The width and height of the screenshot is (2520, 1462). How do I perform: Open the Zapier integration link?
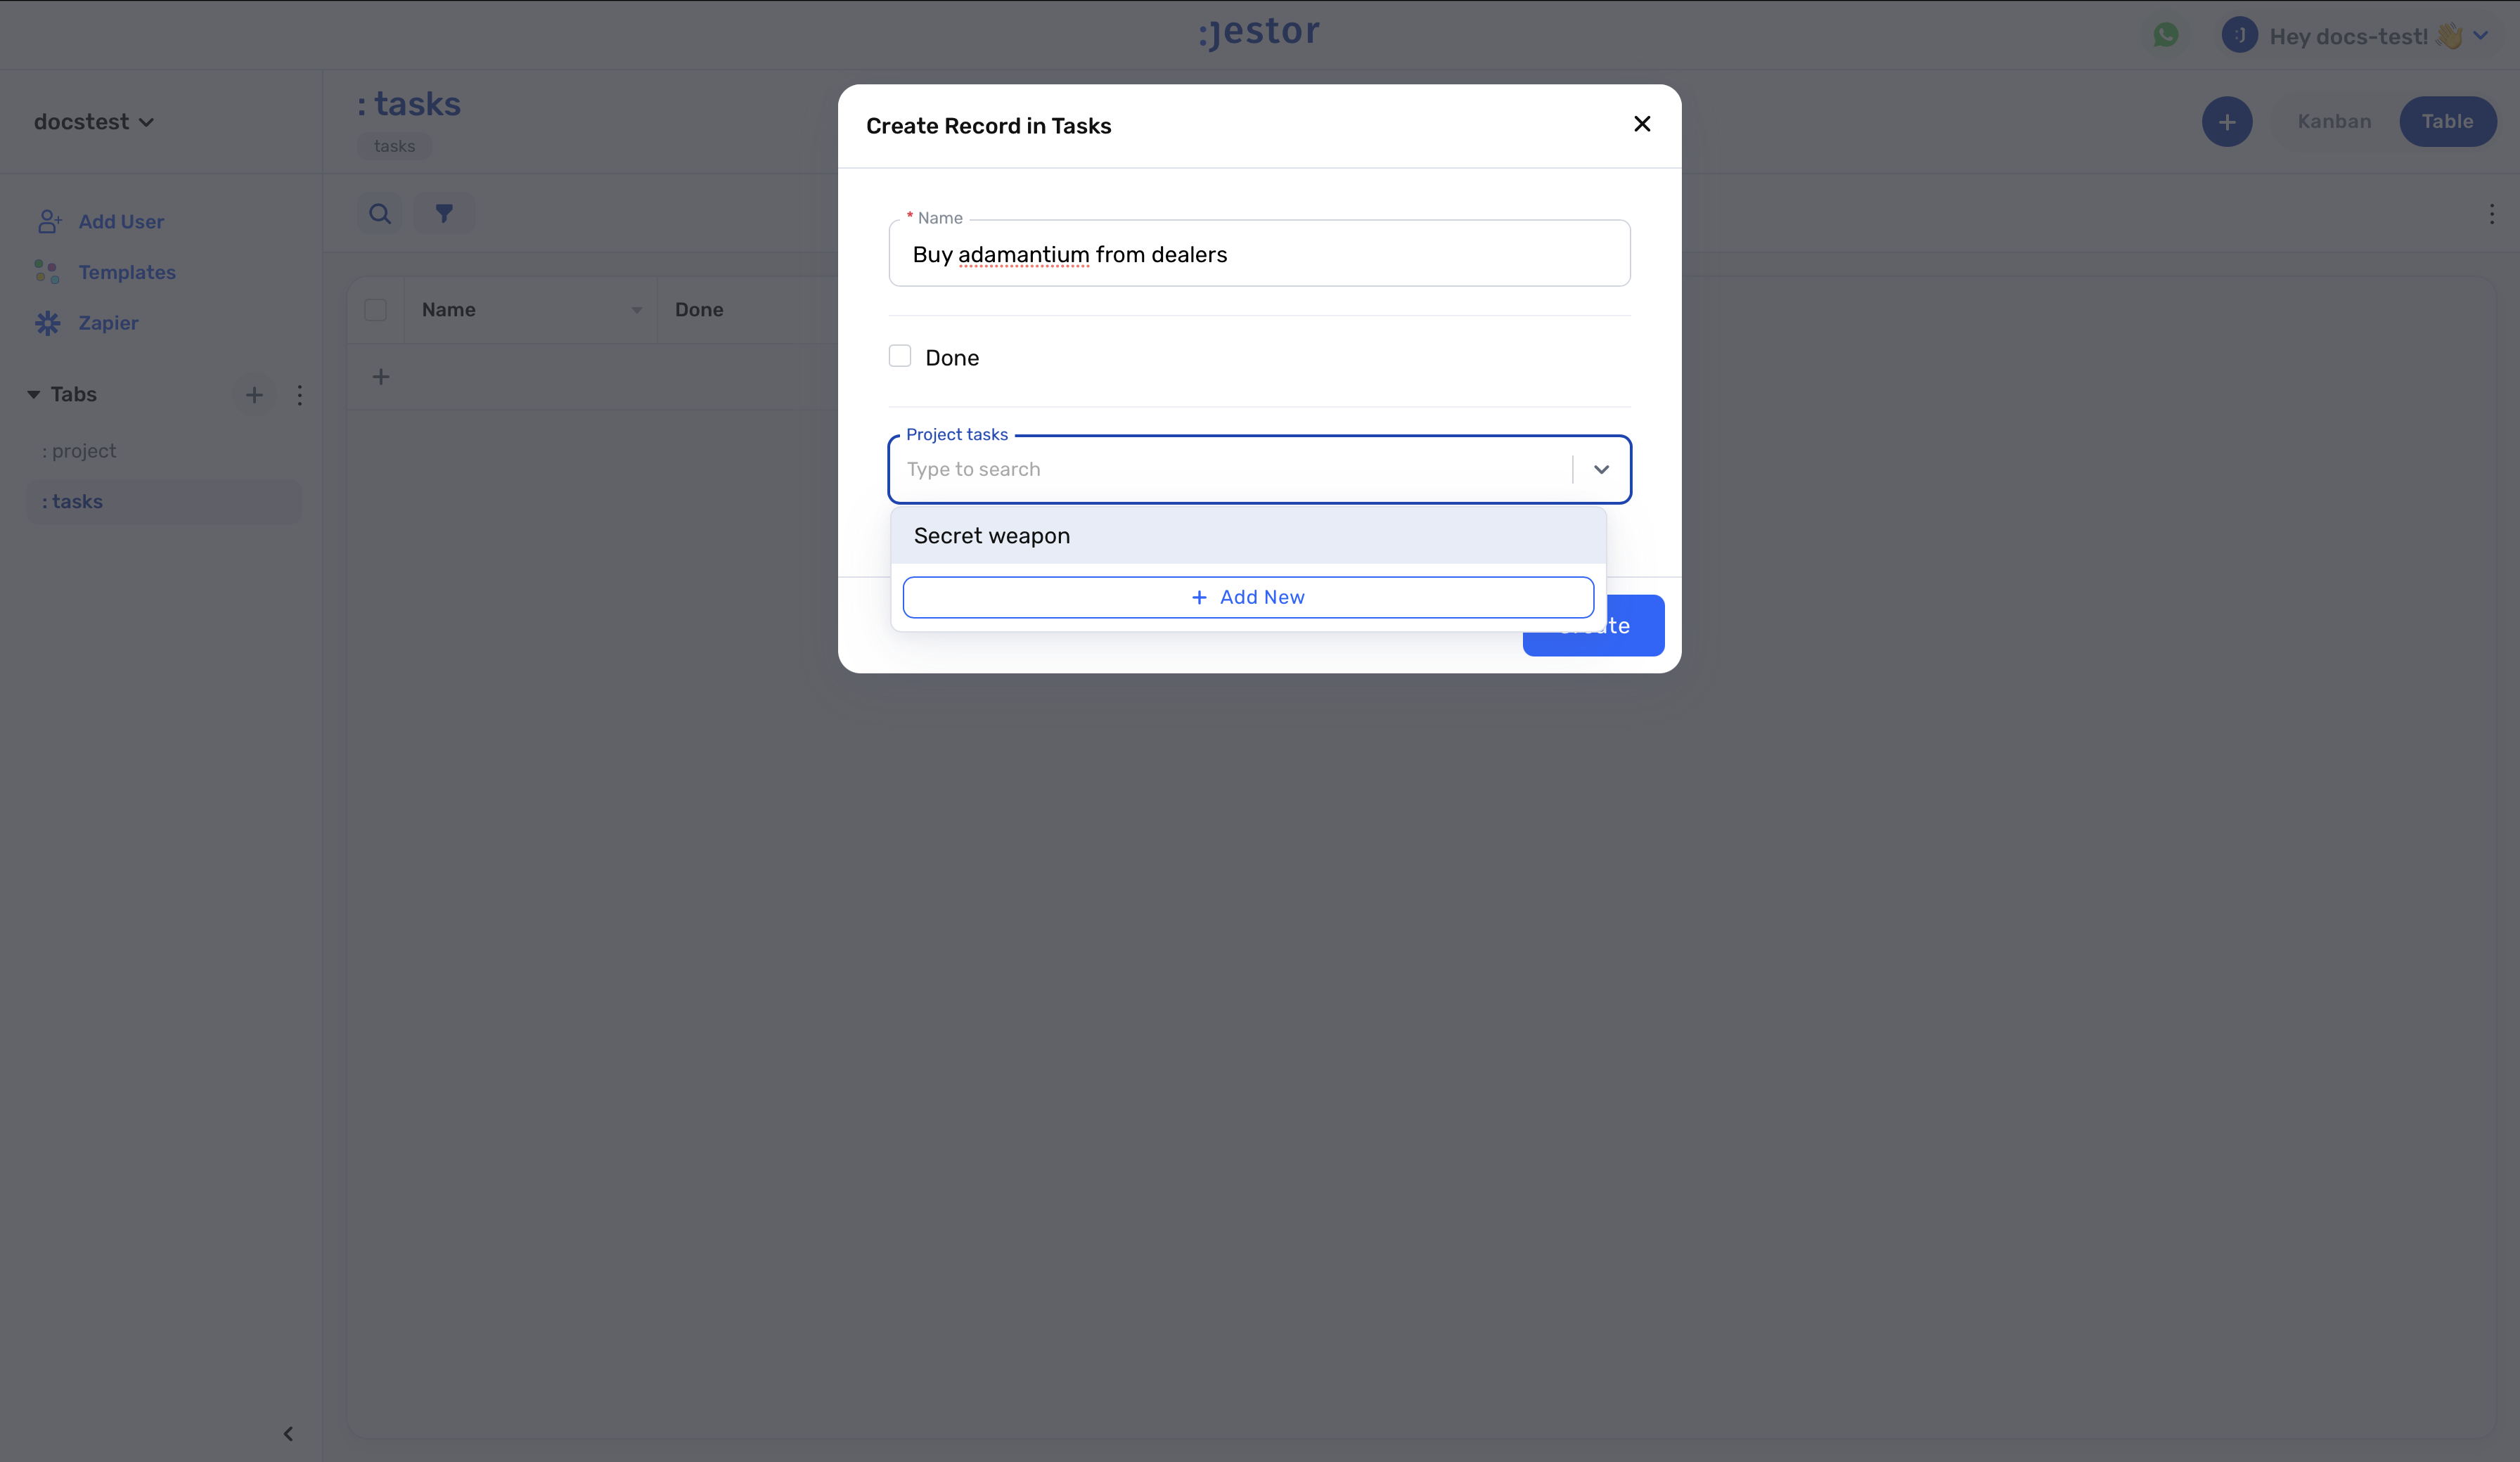pos(108,323)
